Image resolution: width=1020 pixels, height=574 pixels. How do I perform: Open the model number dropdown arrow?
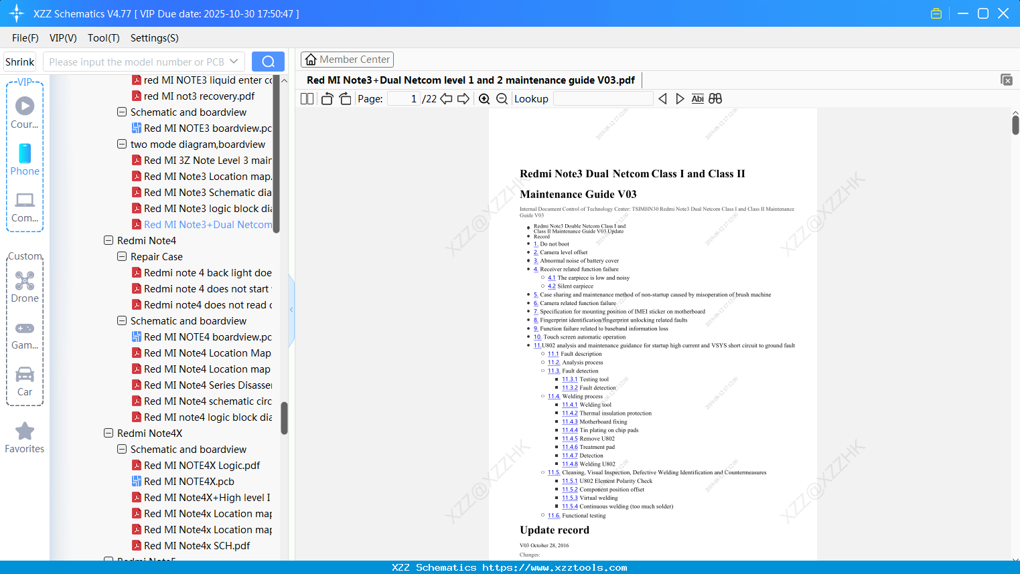point(234,62)
